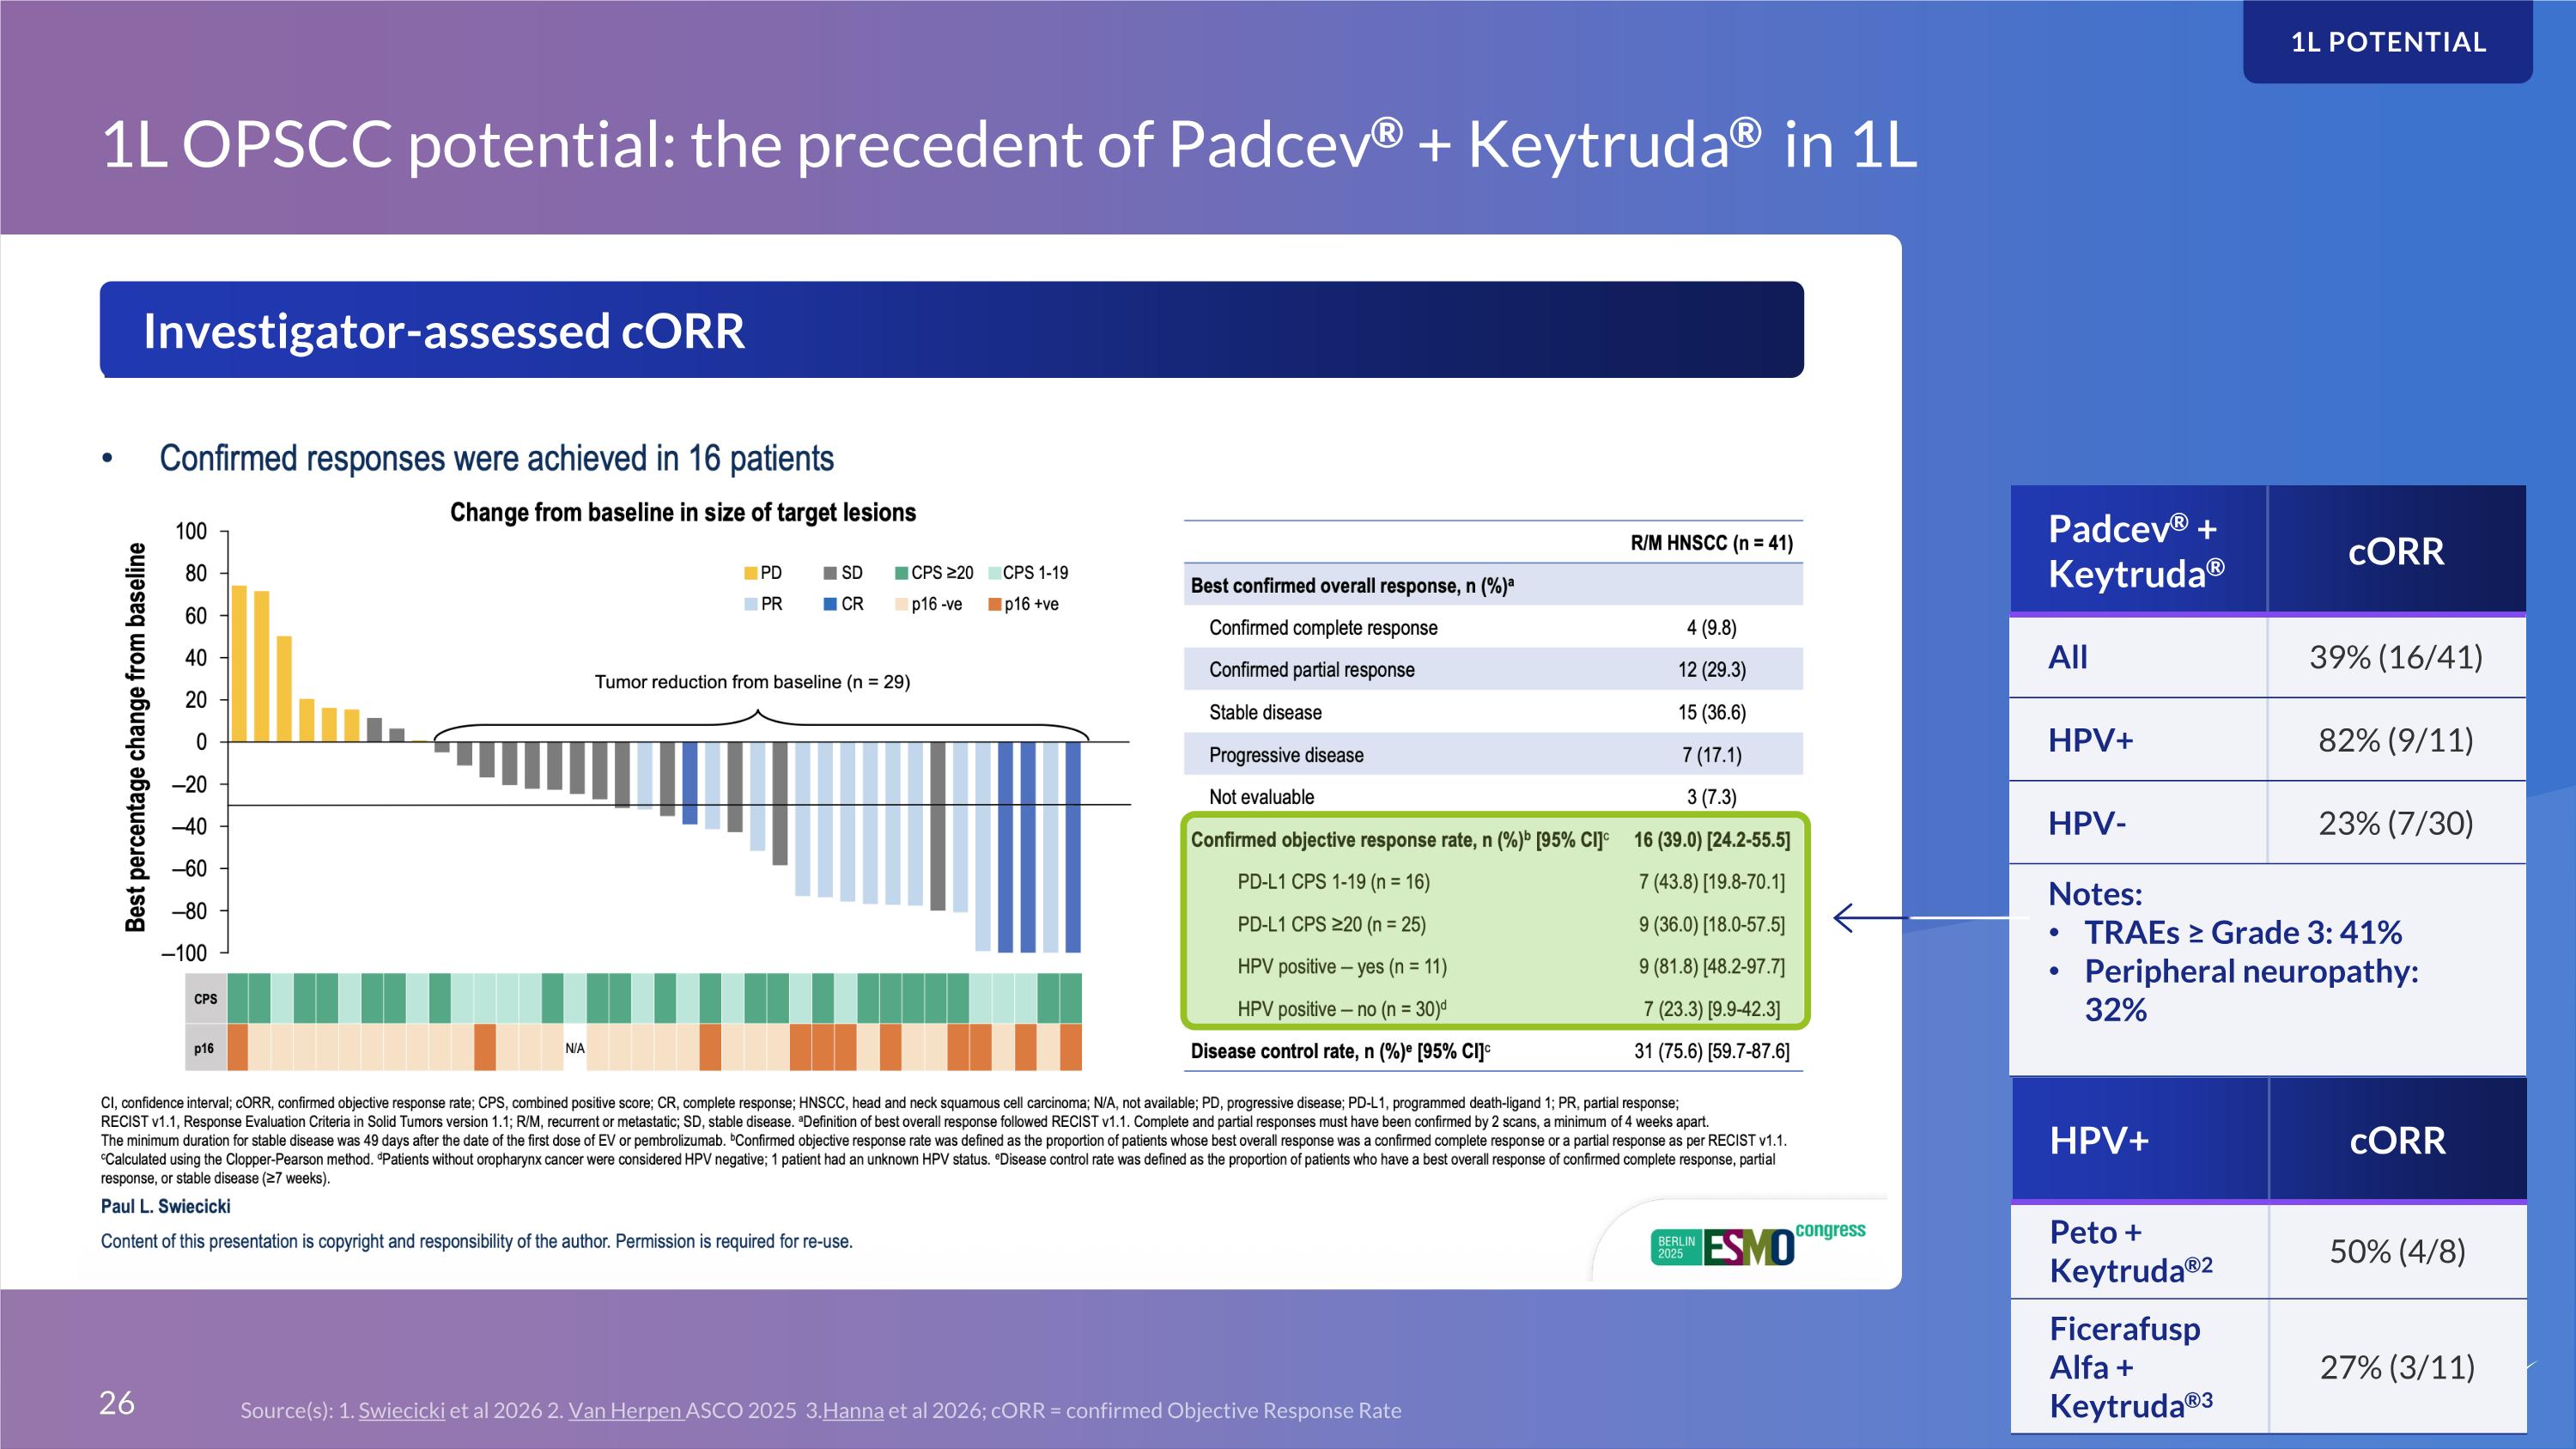Open the Swiecicki source link
The image size is (2576, 1449).
[x=401, y=1410]
